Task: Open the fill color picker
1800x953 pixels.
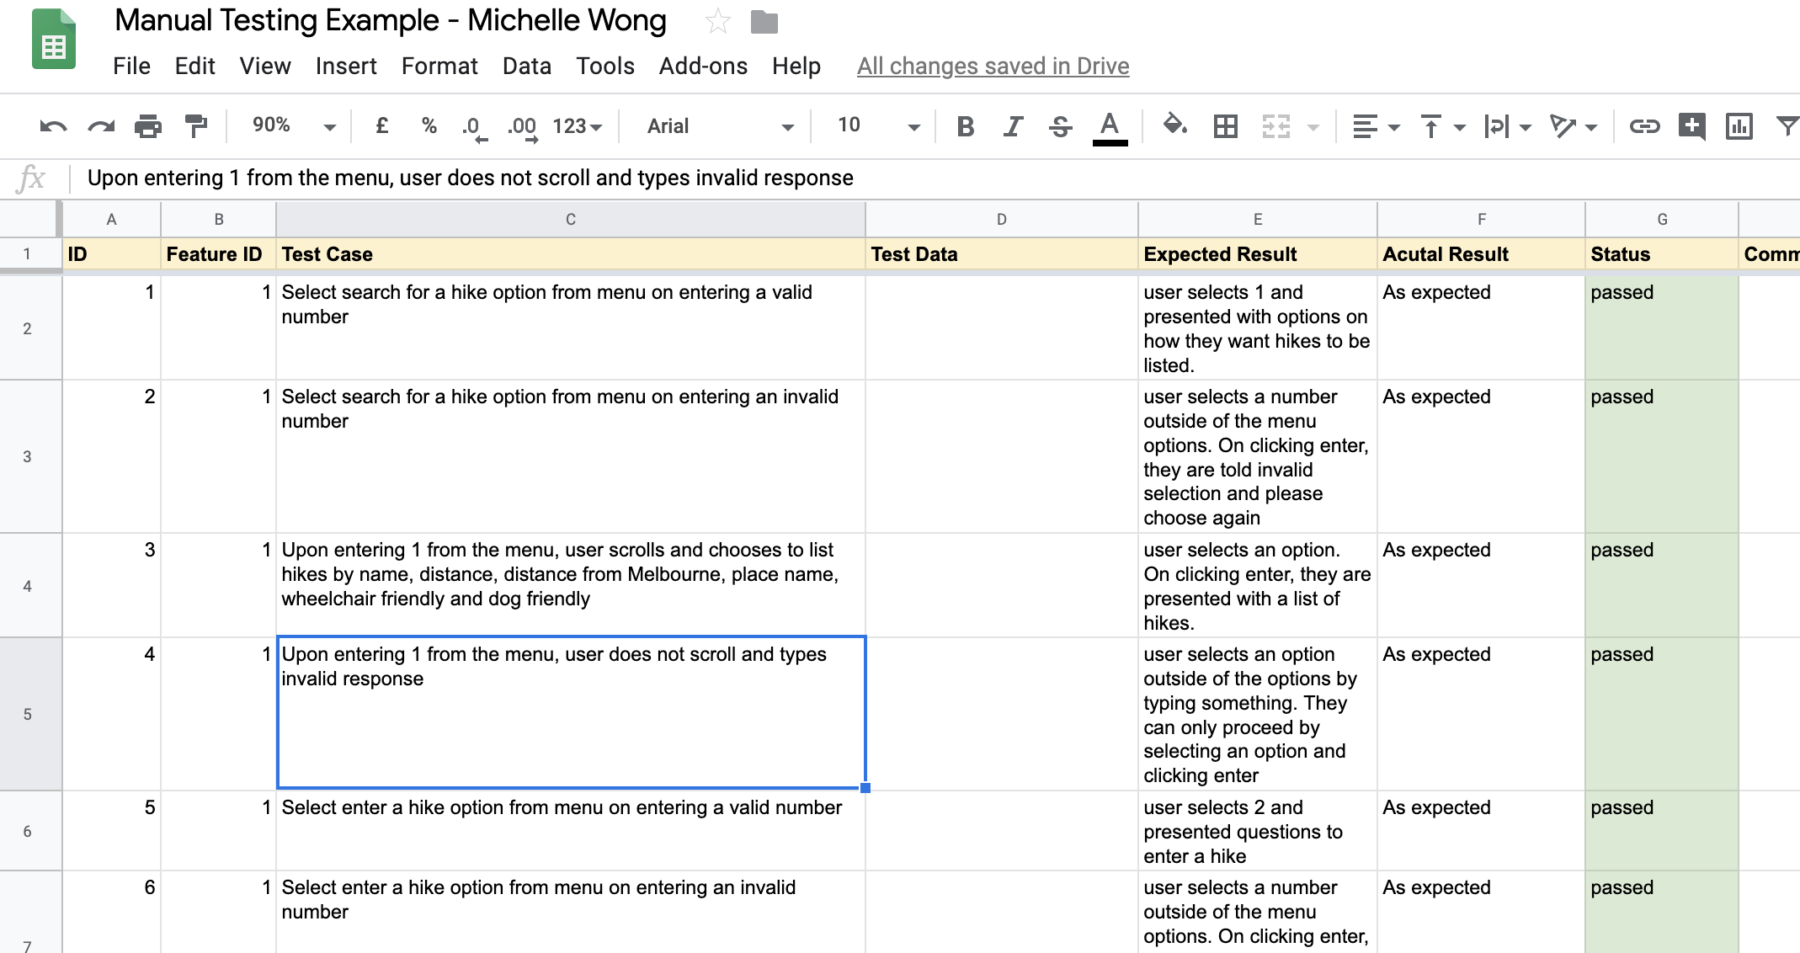Action: 1174,126
